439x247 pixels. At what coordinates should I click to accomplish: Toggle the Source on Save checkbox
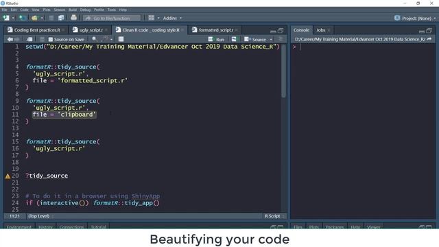click(x=50, y=40)
